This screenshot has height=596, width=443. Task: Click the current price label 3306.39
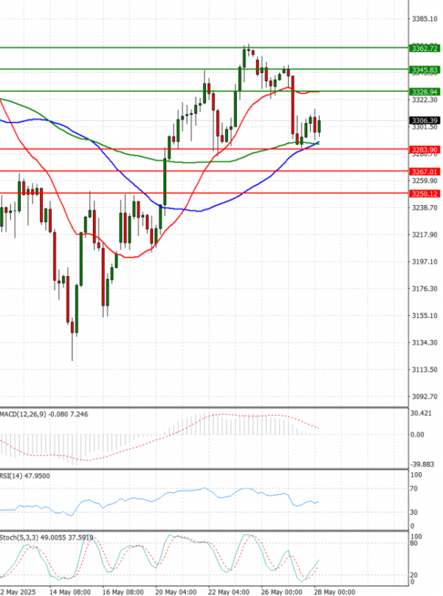[425, 120]
